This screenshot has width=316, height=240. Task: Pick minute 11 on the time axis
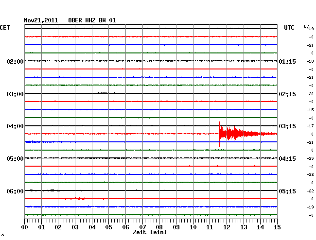point(210,227)
